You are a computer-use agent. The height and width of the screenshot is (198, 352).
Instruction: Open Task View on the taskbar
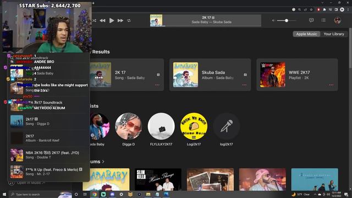pos(85,194)
